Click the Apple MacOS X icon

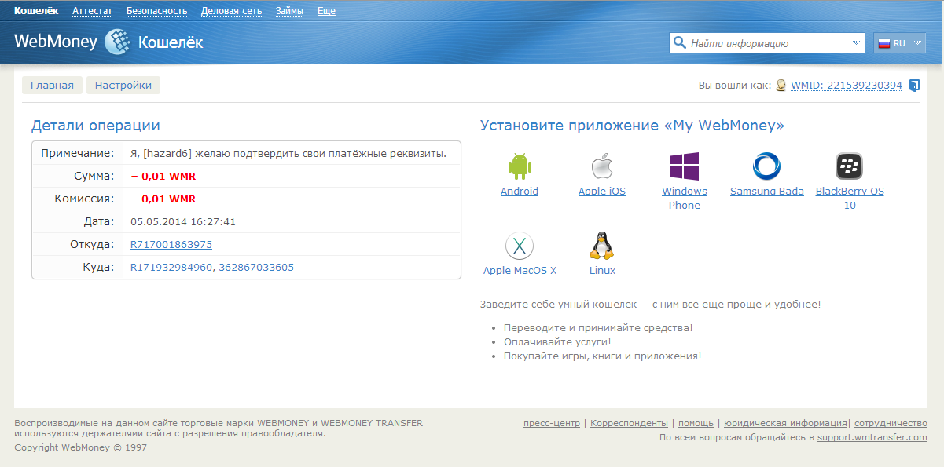[x=519, y=246]
